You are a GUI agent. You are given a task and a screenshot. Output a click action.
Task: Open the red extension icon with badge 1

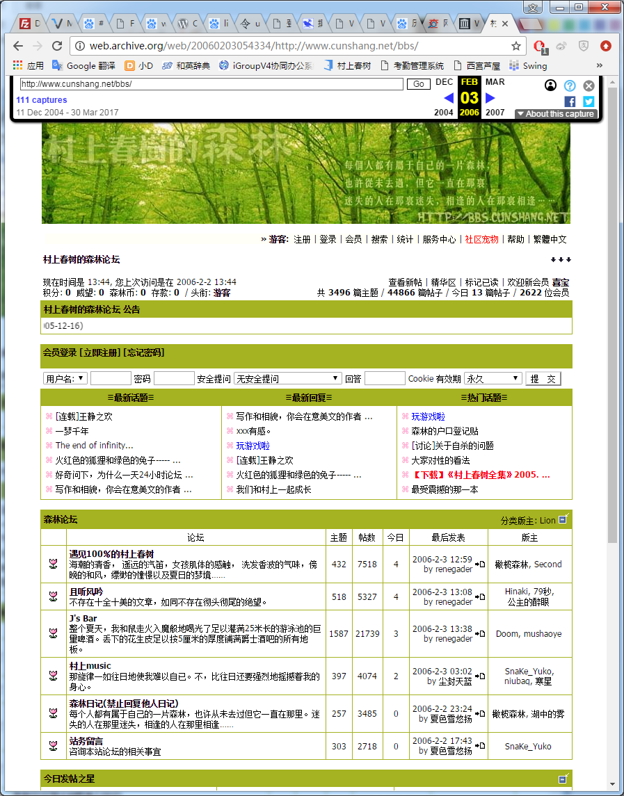point(540,46)
